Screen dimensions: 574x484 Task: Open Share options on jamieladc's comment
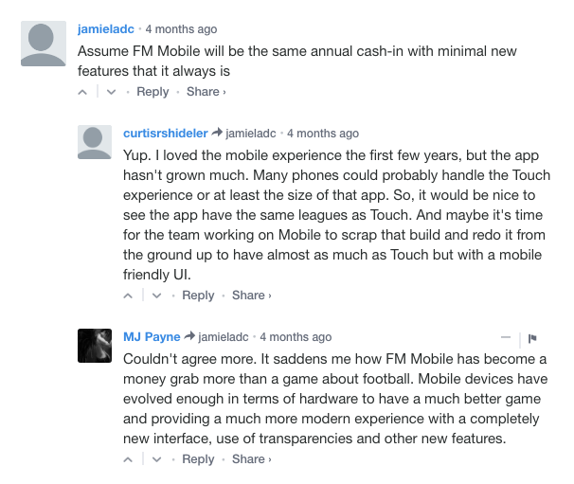[x=206, y=92]
